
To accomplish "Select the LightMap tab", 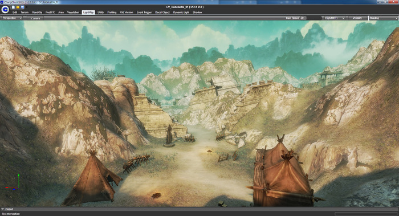I will [88, 12].
